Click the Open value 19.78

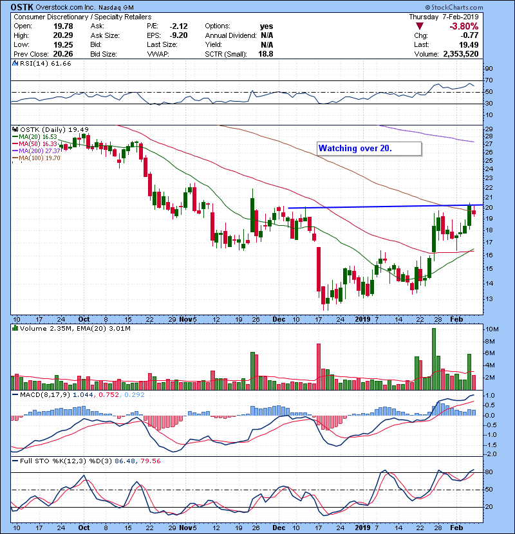click(63, 26)
